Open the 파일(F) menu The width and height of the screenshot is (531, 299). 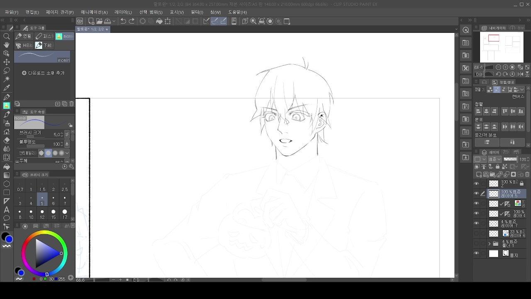12,12
